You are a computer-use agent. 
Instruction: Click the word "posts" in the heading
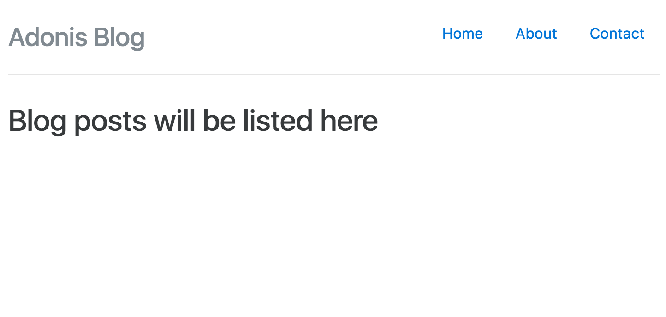[110, 122]
